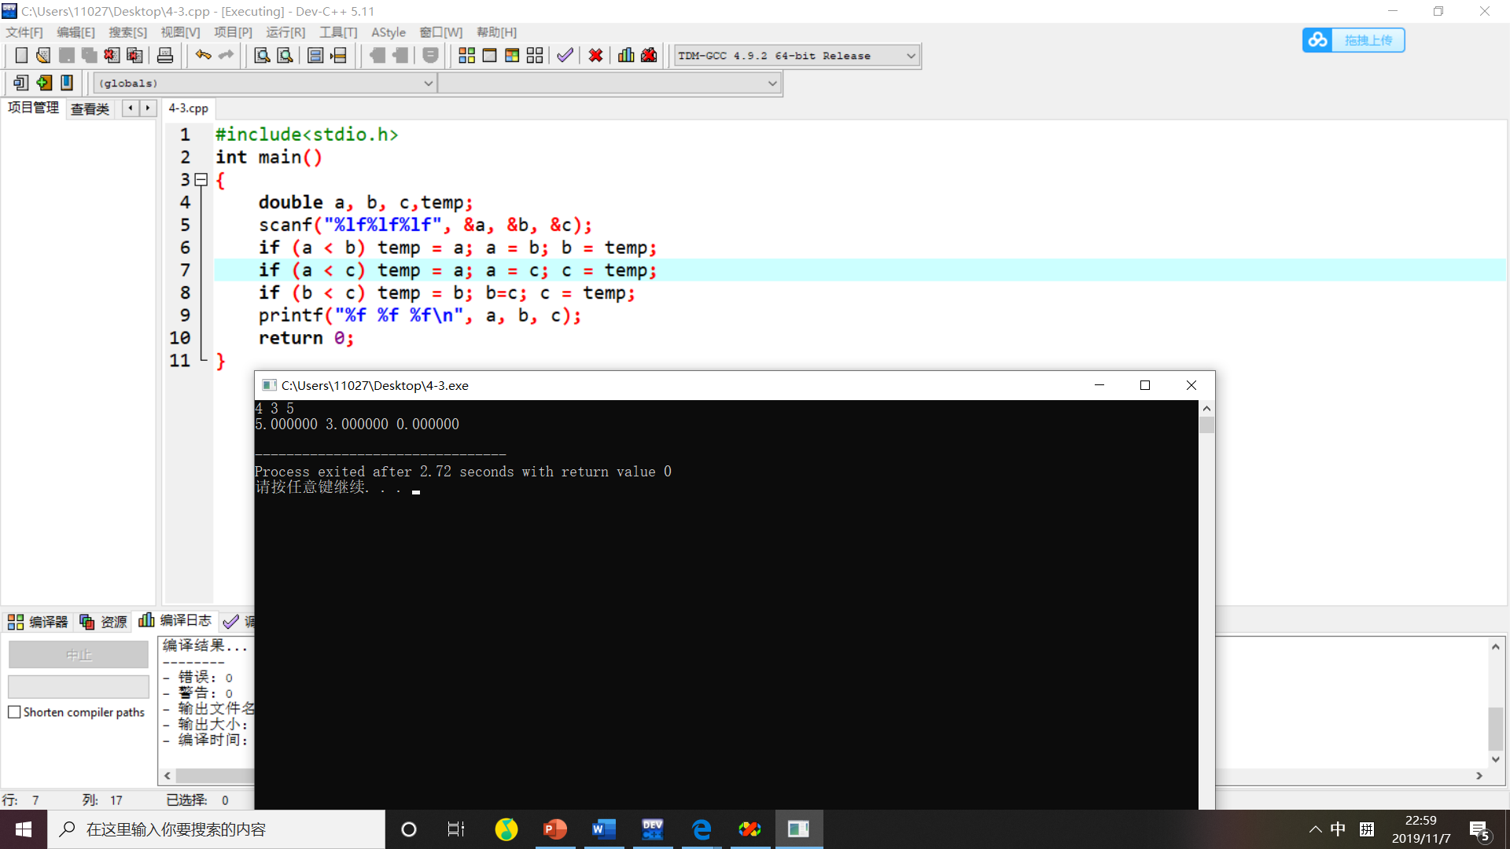Click the goto bookmark icon
1510x849 pixels.
(x=400, y=55)
